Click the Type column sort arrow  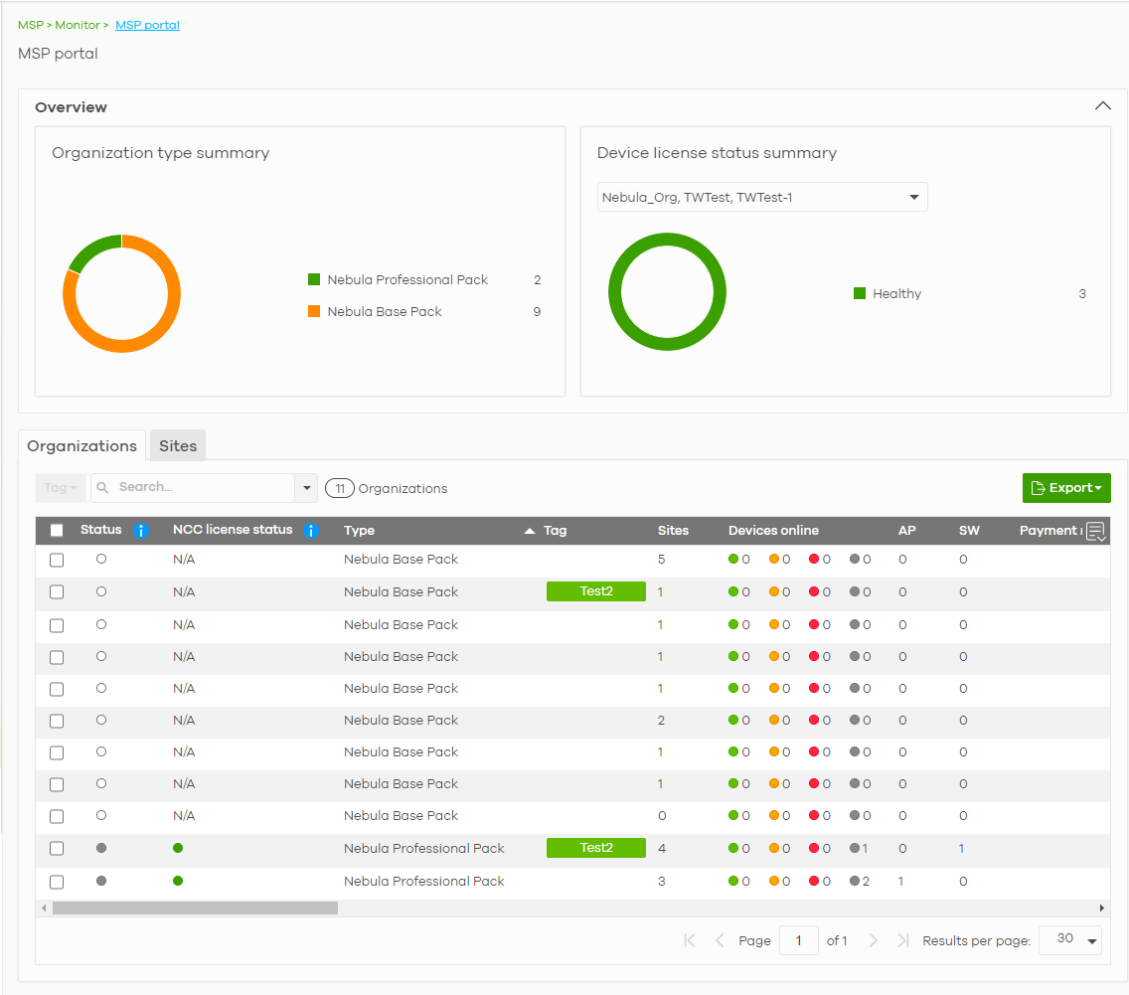click(529, 531)
